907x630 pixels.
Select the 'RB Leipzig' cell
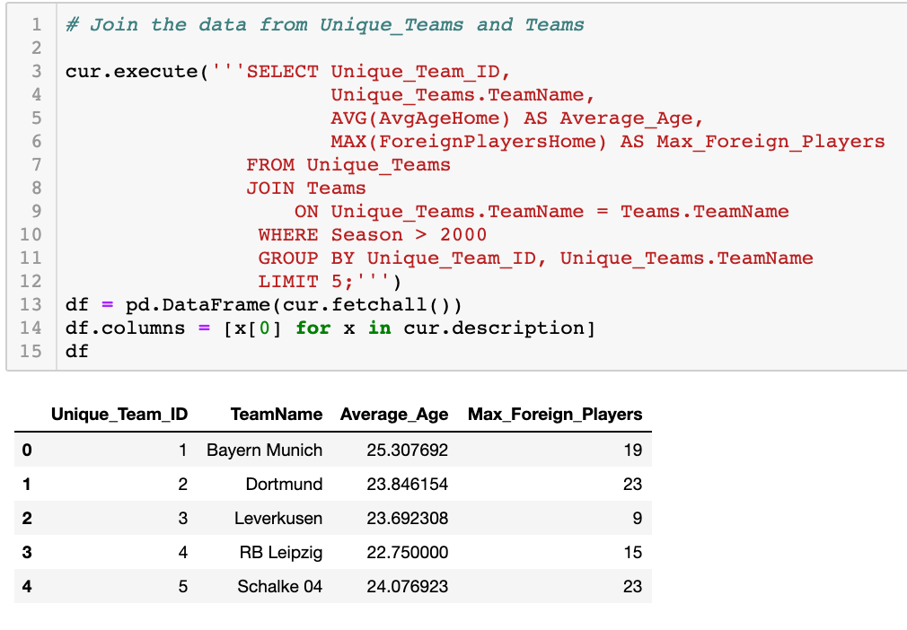tap(281, 553)
